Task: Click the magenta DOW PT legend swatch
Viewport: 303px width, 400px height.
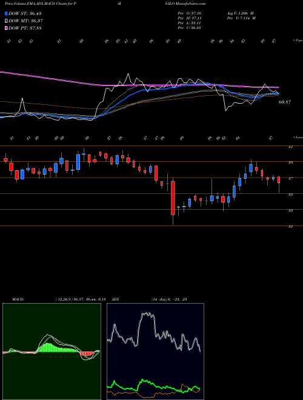Action: click(x=7, y=28)
